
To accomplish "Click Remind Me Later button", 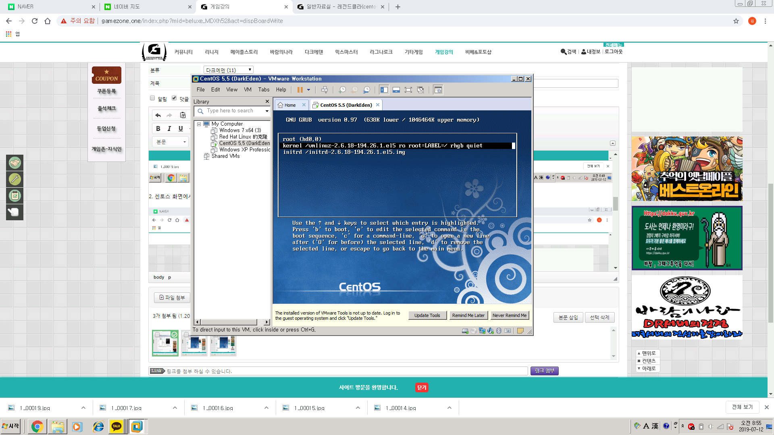I will tap(468, 315).
